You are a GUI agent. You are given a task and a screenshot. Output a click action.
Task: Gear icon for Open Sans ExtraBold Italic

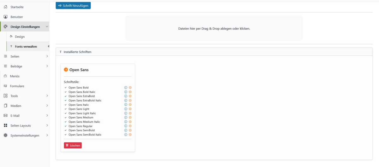coord(130,100)
